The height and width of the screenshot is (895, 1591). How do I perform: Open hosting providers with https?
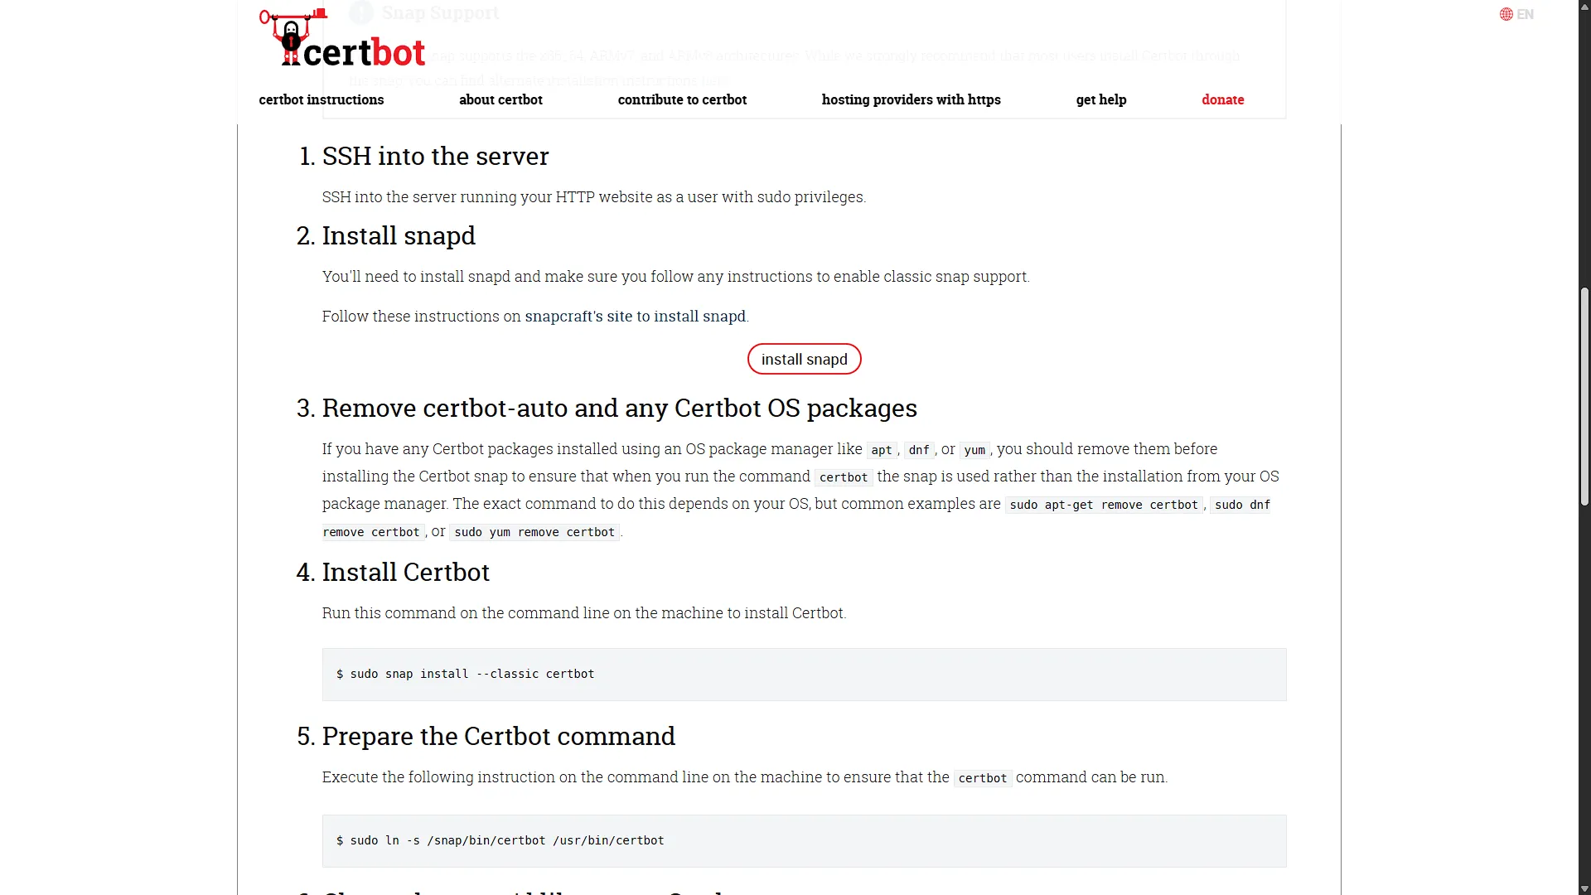(912, 99)
